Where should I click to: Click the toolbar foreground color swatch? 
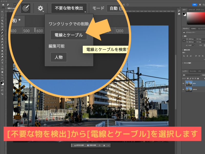coord(2,83)
